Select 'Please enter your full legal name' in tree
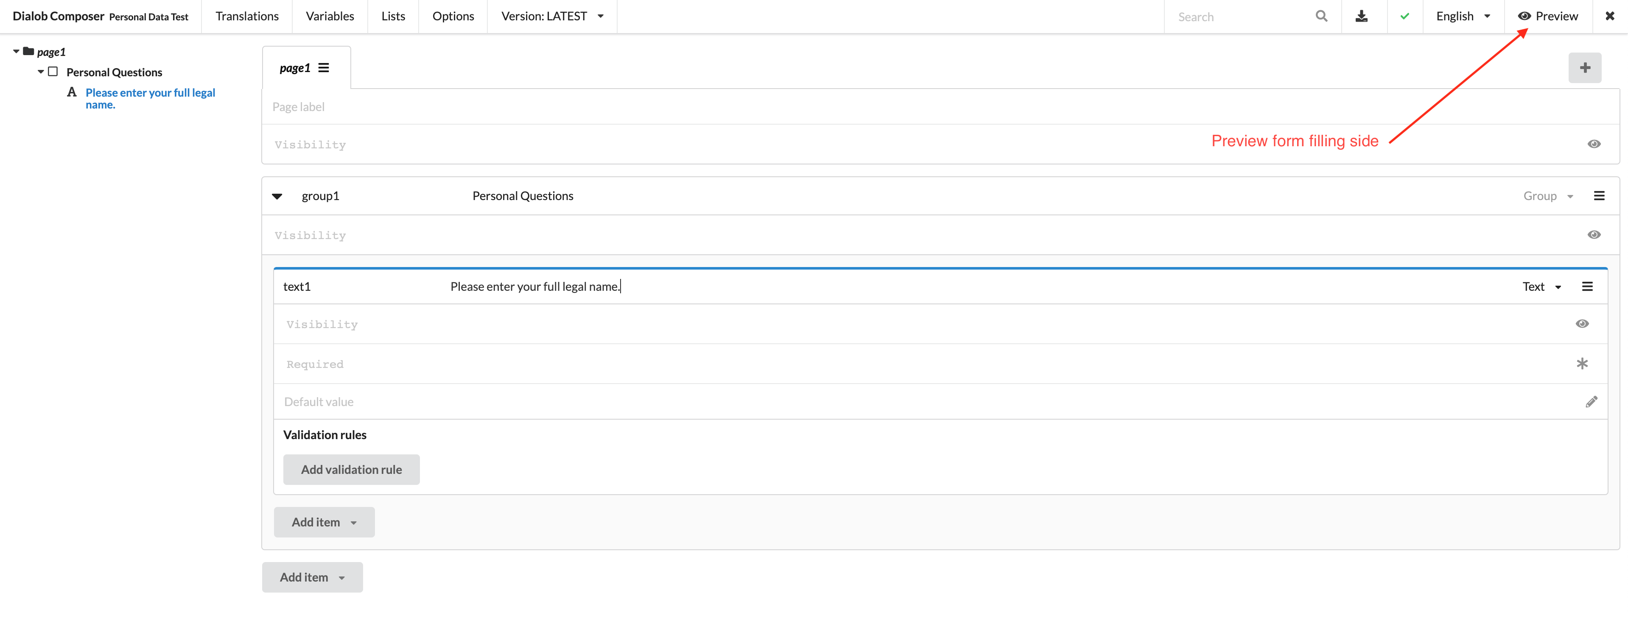The height and width of the screenshot is (618, 1628). tap(150, 98)
